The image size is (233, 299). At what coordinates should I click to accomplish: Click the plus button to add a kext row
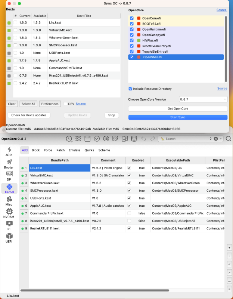point(229,247)
